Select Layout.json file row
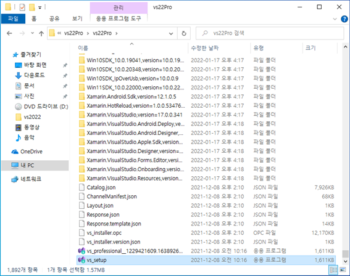The image size is (350, 276). 206,206
